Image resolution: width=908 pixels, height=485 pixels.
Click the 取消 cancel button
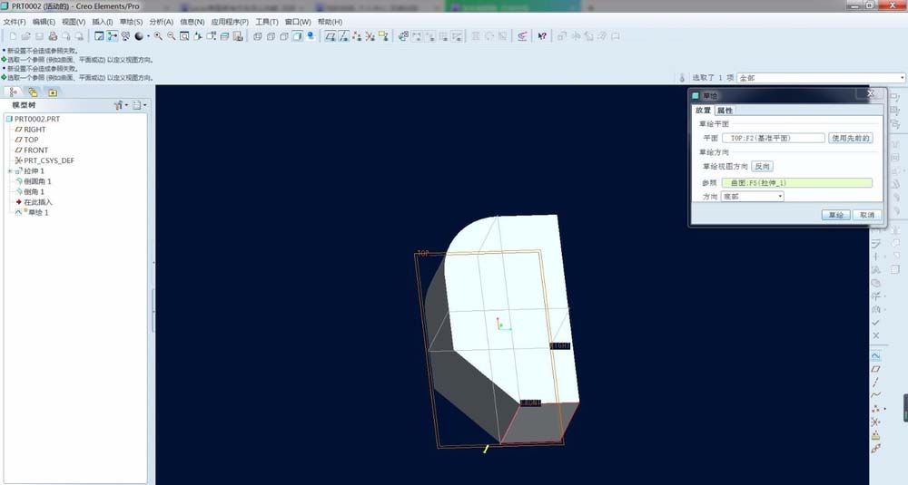click(867, 215)
